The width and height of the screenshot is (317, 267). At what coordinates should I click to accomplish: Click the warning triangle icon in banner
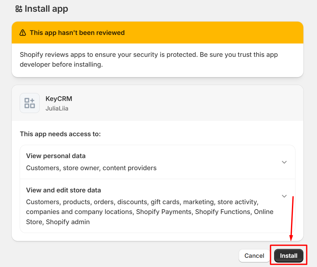click(x=23, y=33)
